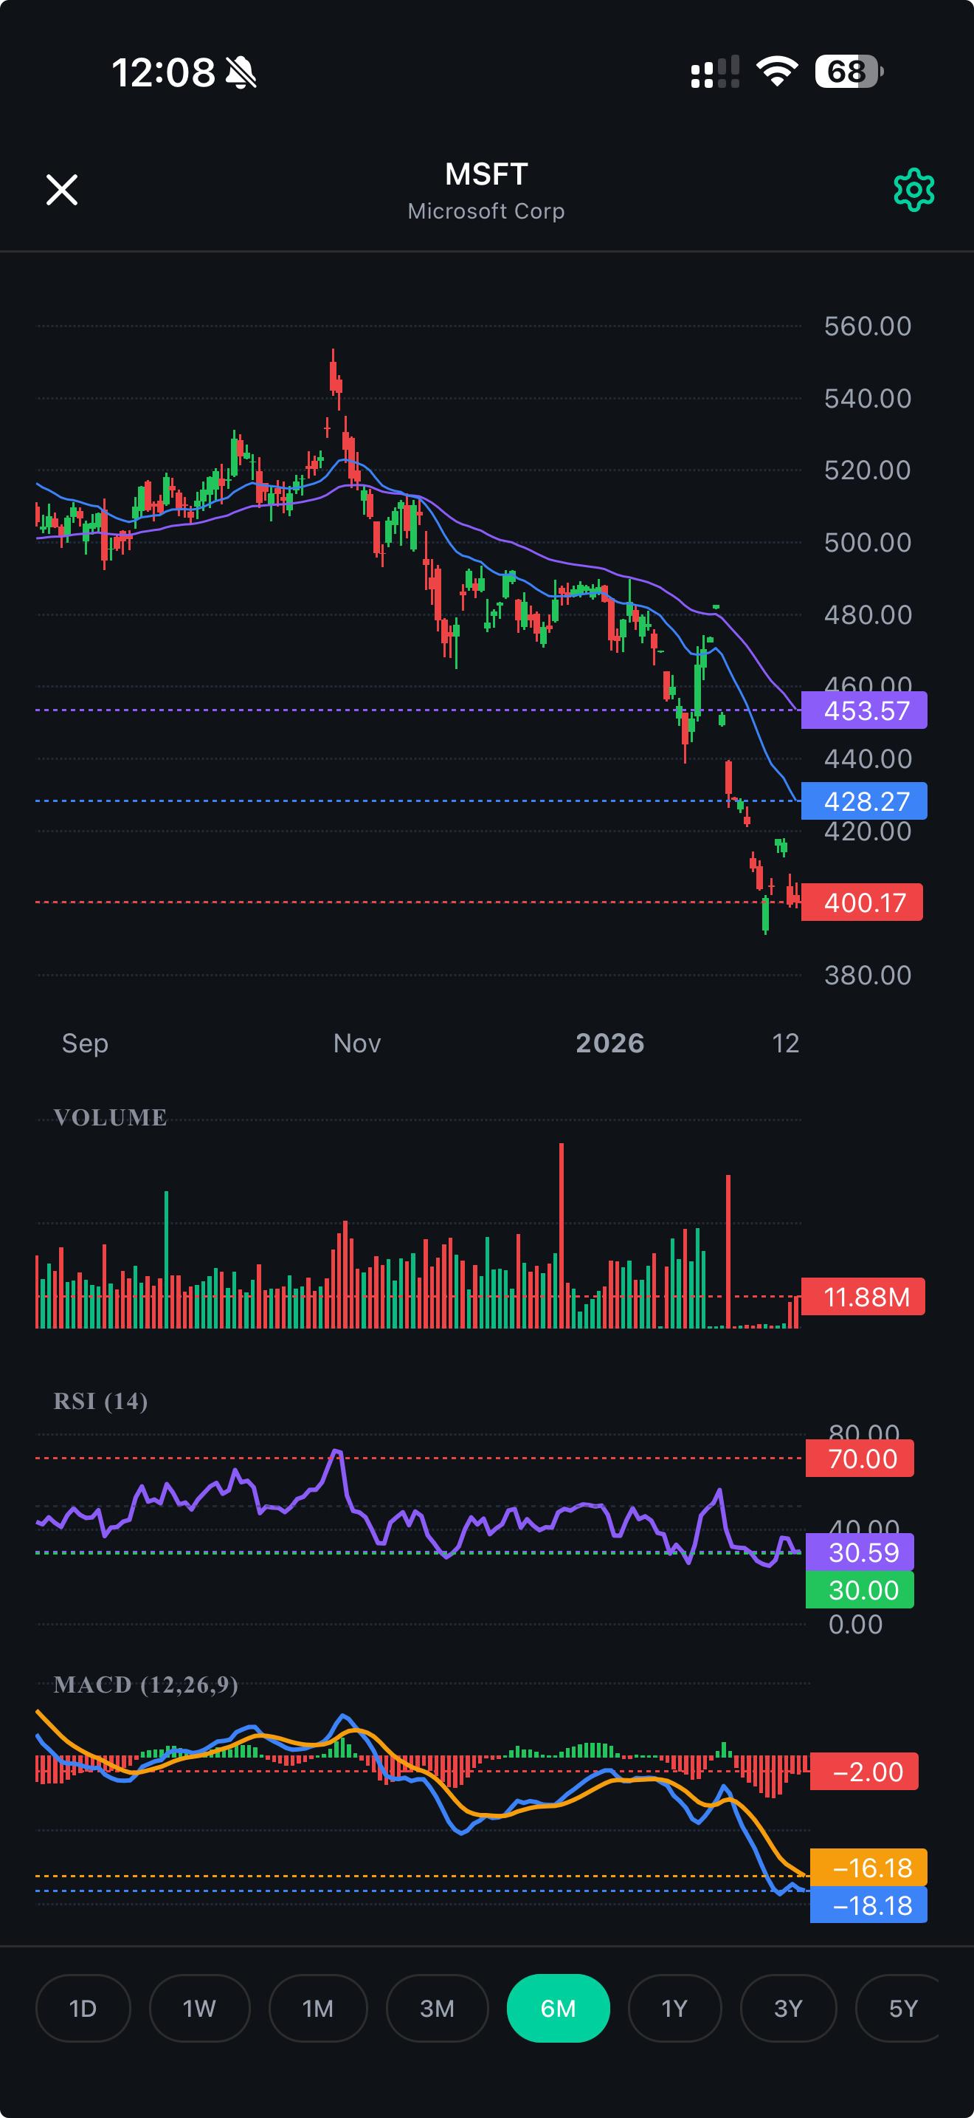This screenshot has width=974, height=2118.
Task: Tap the Sep date axis label
Action: coord(85,1043)
